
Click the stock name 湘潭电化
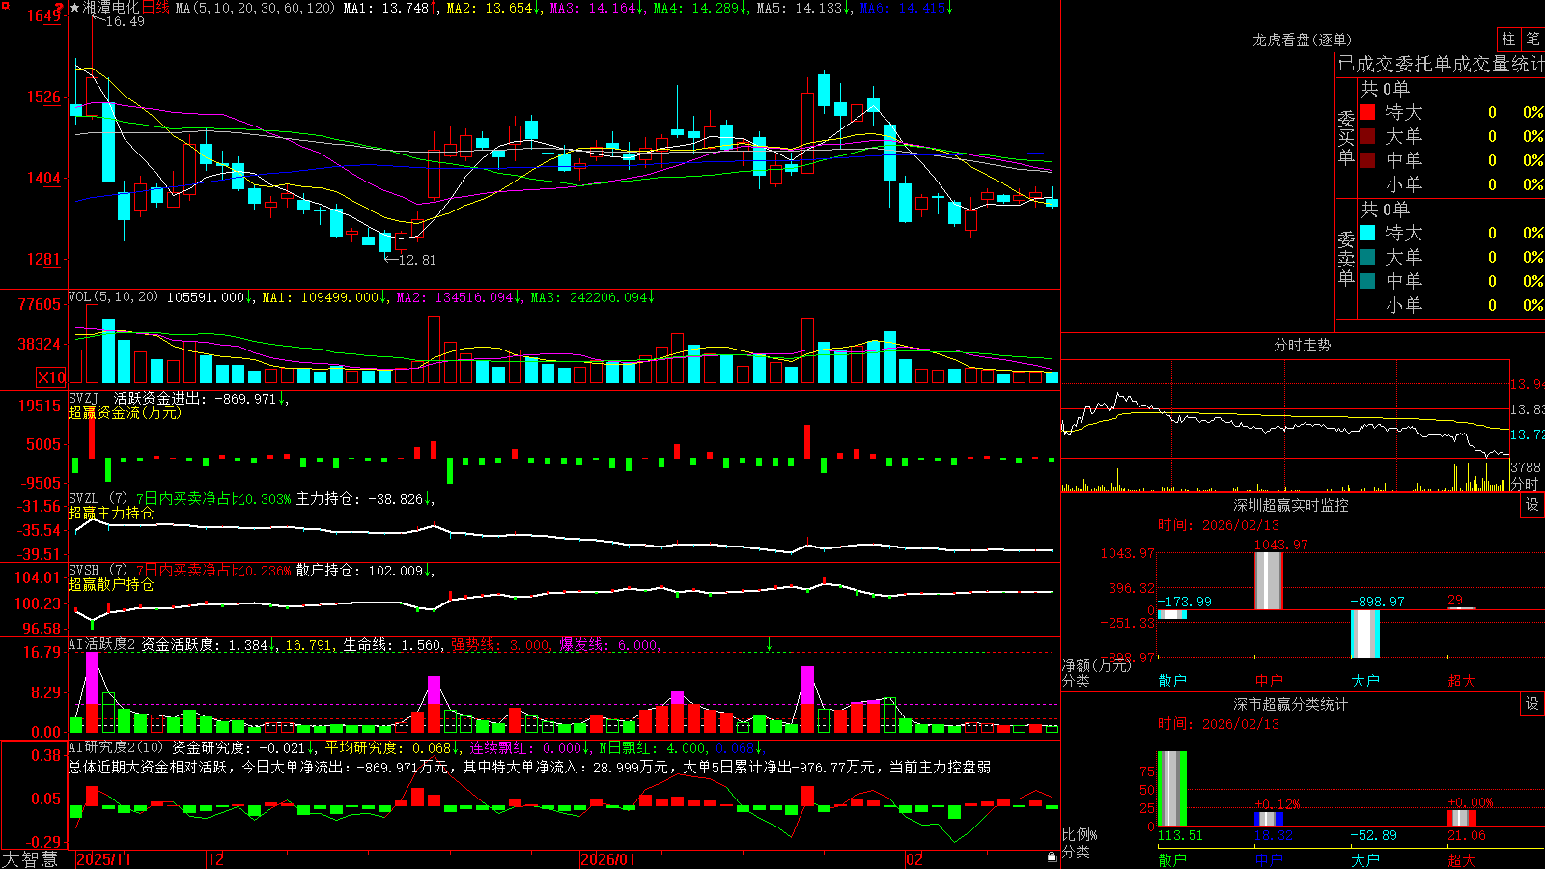(111, 8)
